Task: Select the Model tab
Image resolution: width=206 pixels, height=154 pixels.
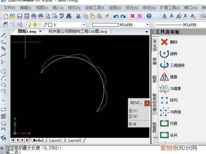Action: pos(38,140)
